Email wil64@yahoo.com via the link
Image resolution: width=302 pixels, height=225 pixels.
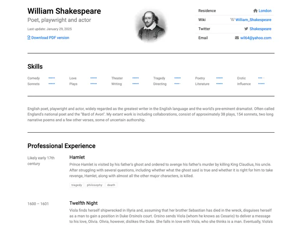click(256, 38)
